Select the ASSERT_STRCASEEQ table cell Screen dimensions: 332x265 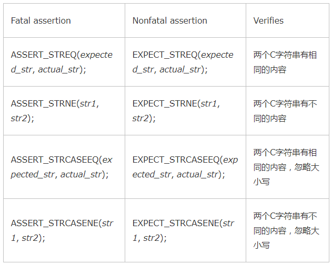[64, 167]
